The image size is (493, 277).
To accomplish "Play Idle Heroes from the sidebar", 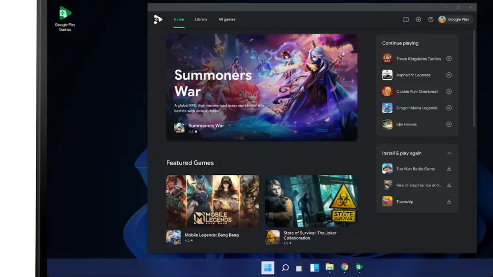I will click(449, 124).
